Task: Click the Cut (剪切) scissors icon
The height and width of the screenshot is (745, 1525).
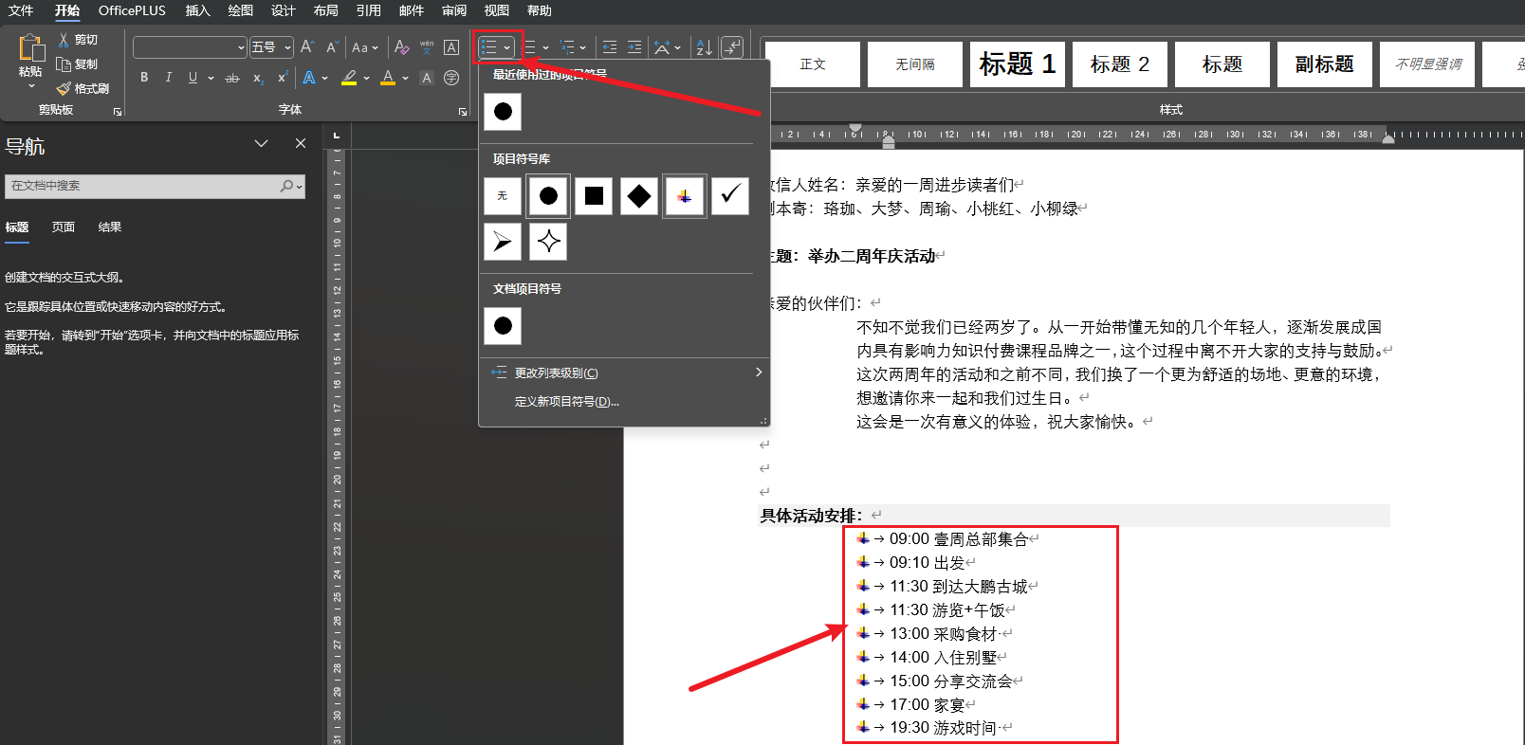Action: [64, 40]
